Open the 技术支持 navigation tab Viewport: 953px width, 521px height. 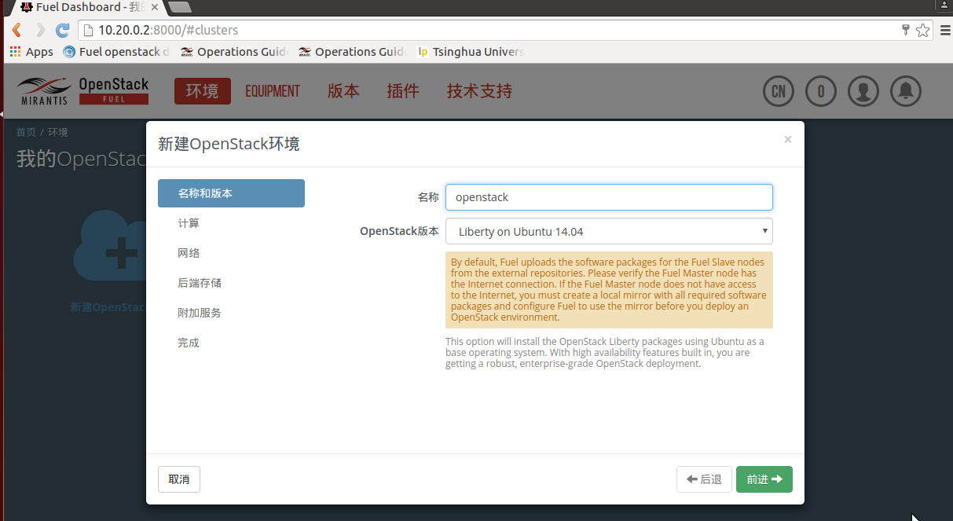tap(479, 91)
